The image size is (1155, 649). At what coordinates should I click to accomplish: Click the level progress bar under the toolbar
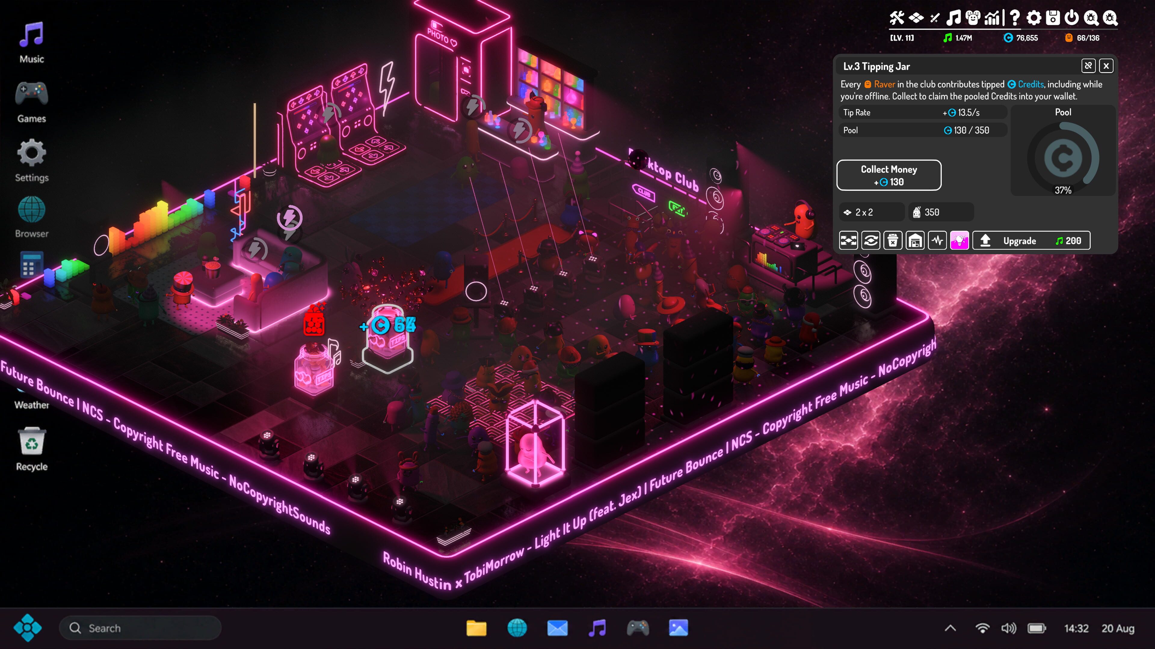point(1003,29)
